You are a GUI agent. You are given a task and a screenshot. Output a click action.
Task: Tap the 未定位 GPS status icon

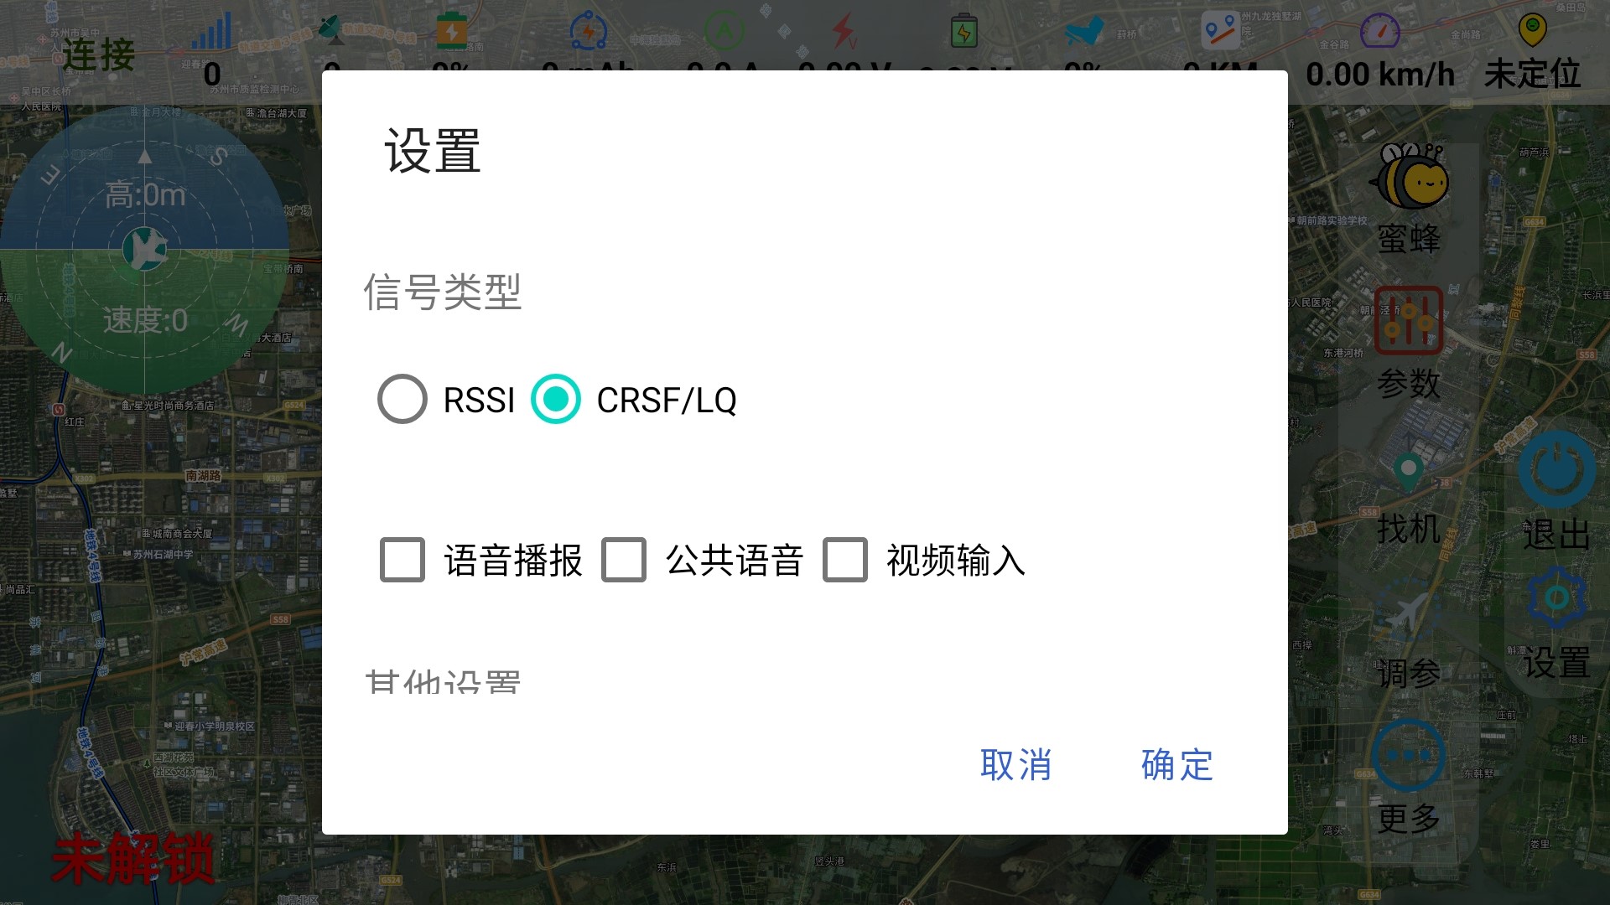[1532, 30]
